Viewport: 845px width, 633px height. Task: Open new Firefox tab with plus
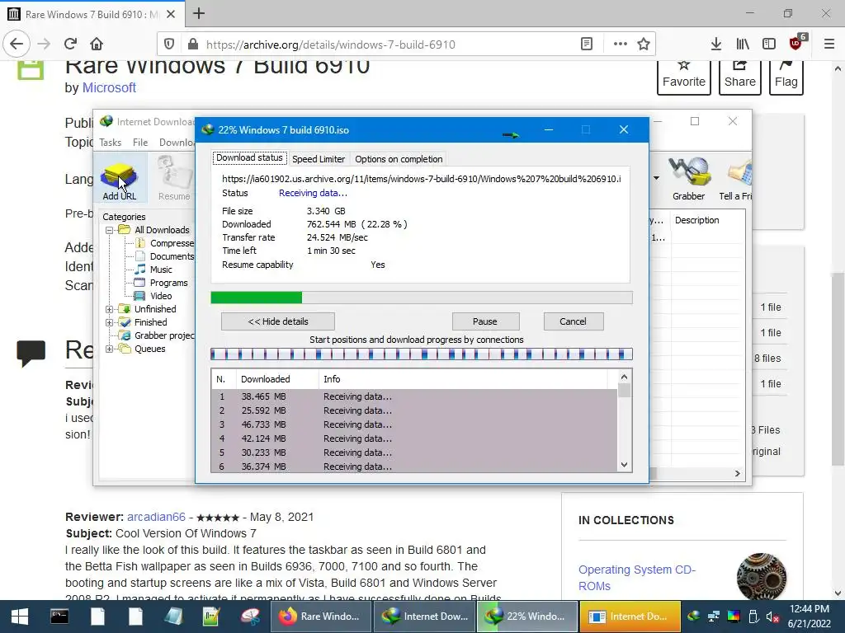tap(199, 13)
